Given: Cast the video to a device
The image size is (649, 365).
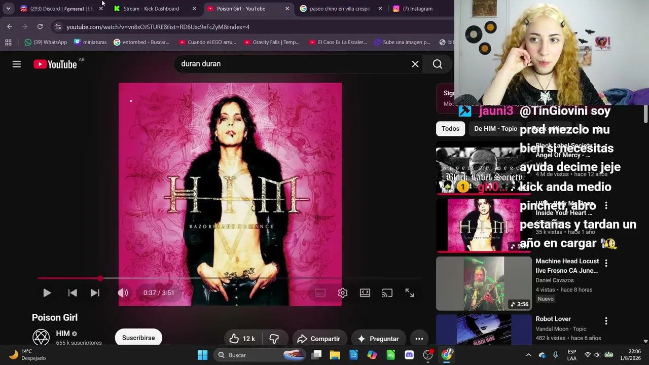Looking at the screenshot, I should point(387,293).
